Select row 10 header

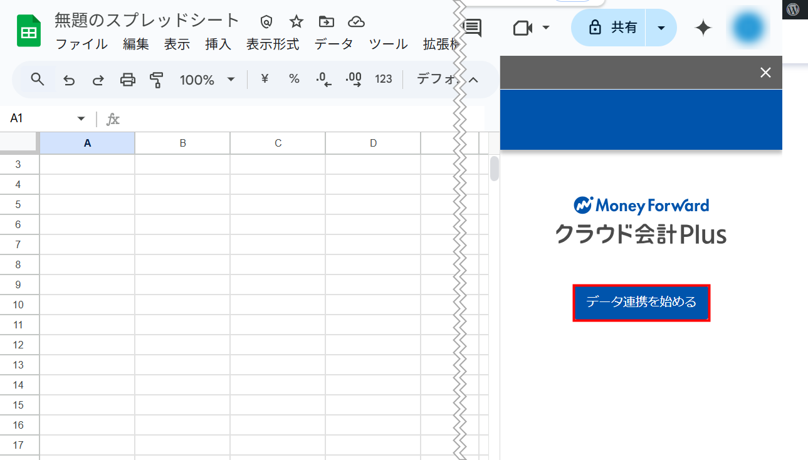coord(19,305)
